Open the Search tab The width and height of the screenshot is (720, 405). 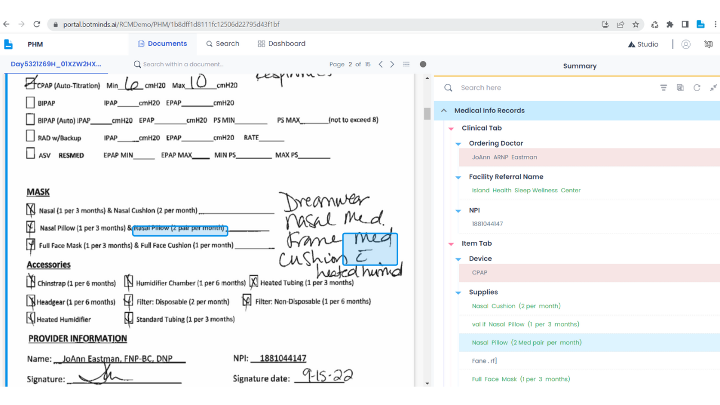223,43
